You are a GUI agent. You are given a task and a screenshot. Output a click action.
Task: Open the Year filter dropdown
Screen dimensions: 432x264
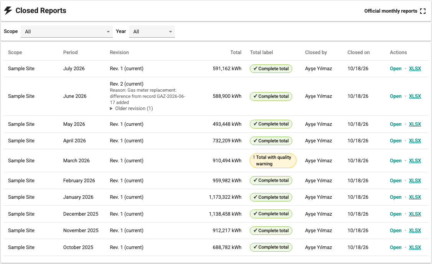click(152, 31)
